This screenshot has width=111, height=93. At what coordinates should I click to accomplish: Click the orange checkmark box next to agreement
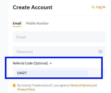[x=14, y=85]
